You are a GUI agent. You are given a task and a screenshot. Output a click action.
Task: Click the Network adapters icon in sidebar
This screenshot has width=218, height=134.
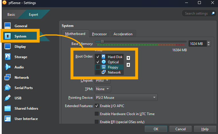[7, 77]
